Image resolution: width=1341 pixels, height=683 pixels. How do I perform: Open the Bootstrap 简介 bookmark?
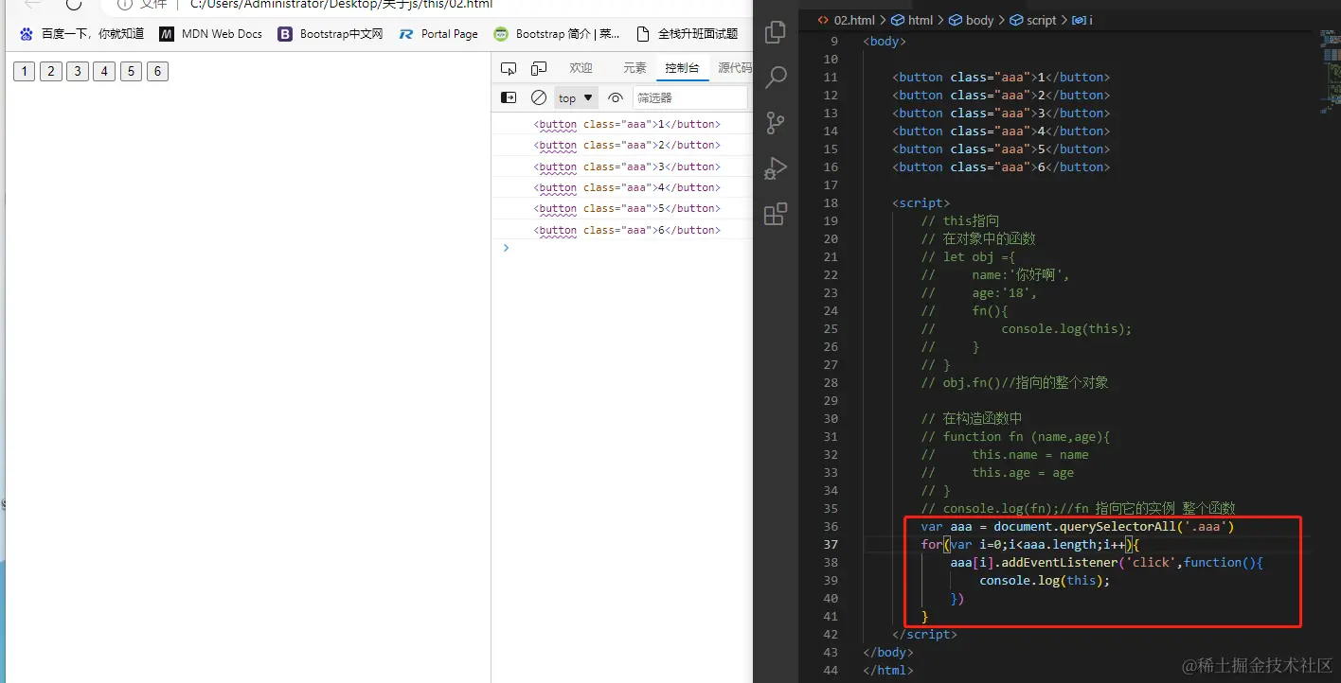(557, 34)
